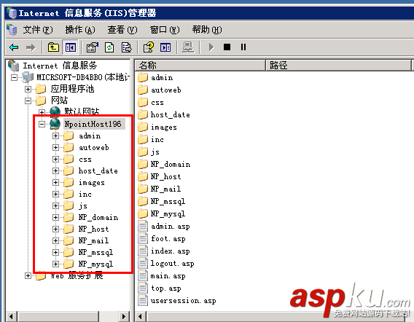Select index.asp file in the list

pyautogui.click(x=170, y=251)
